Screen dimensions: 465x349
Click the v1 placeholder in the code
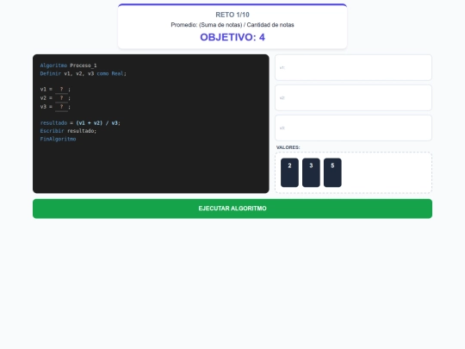[61, 90]
